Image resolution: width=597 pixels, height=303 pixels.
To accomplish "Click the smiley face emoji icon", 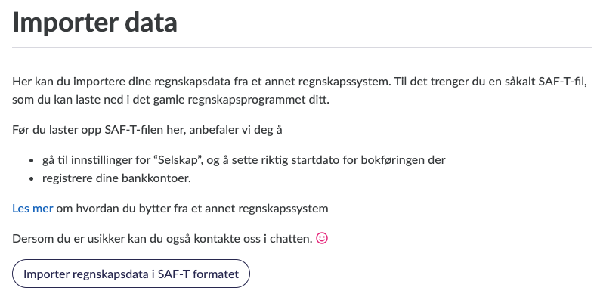I will [x=322, y=239].
